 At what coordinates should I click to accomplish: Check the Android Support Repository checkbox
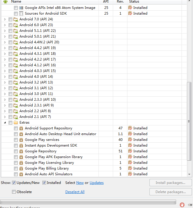16,128
